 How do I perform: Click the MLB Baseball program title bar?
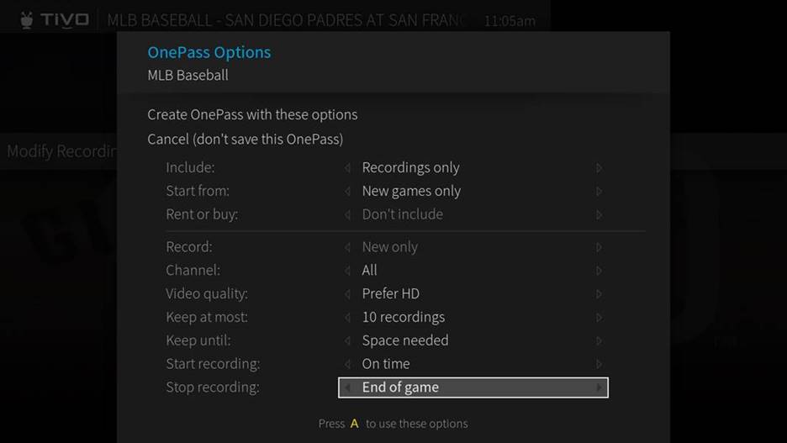point(286,19)
